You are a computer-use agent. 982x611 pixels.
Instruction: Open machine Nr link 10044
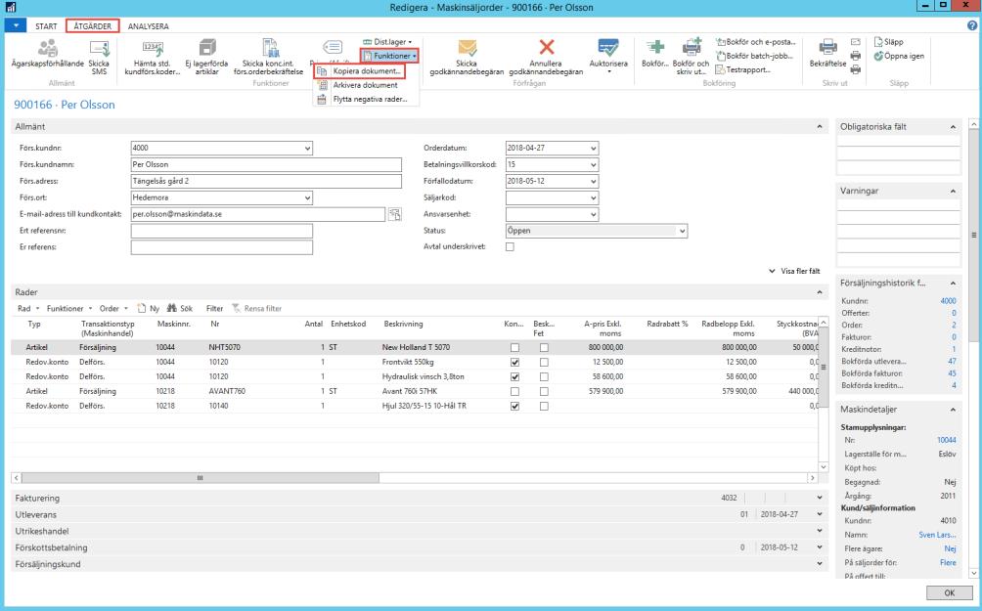click(x=947, y=440)
